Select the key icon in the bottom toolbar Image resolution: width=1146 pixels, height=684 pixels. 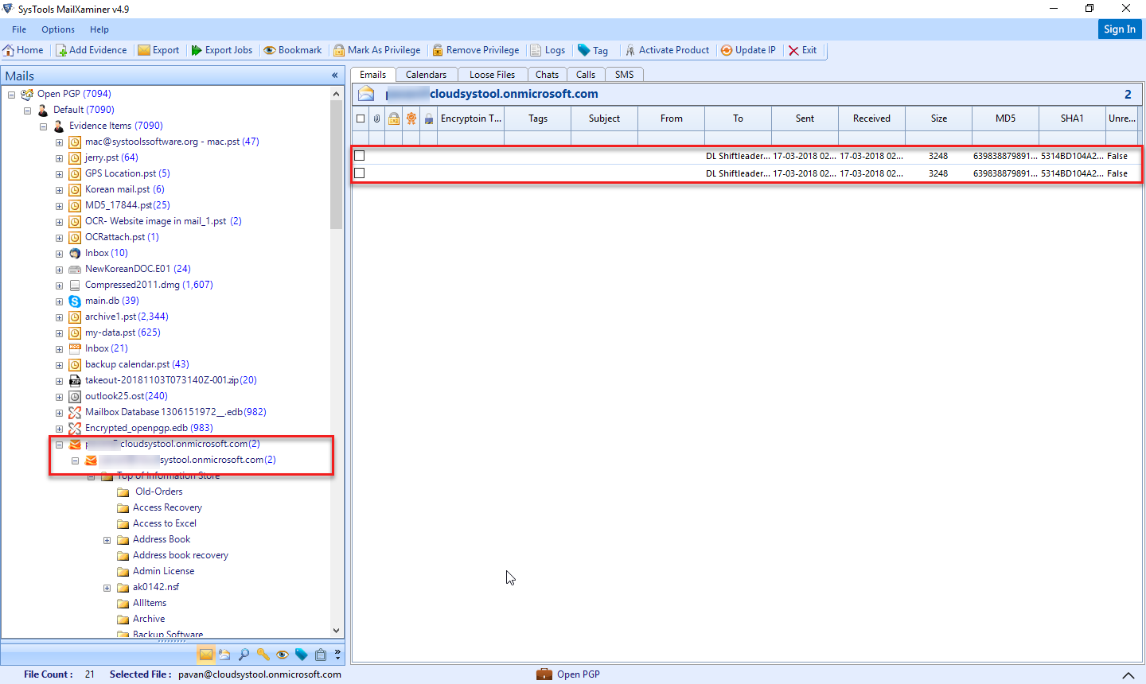[x=263, y=654]
